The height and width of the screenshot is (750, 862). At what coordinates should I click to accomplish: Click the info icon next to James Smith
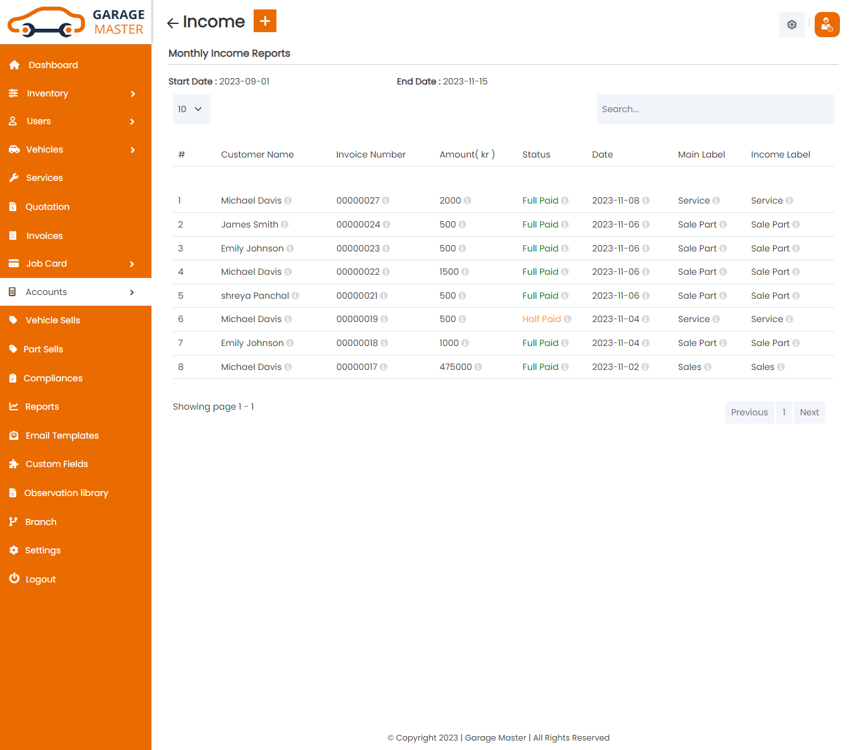click(x=285, y=224)
